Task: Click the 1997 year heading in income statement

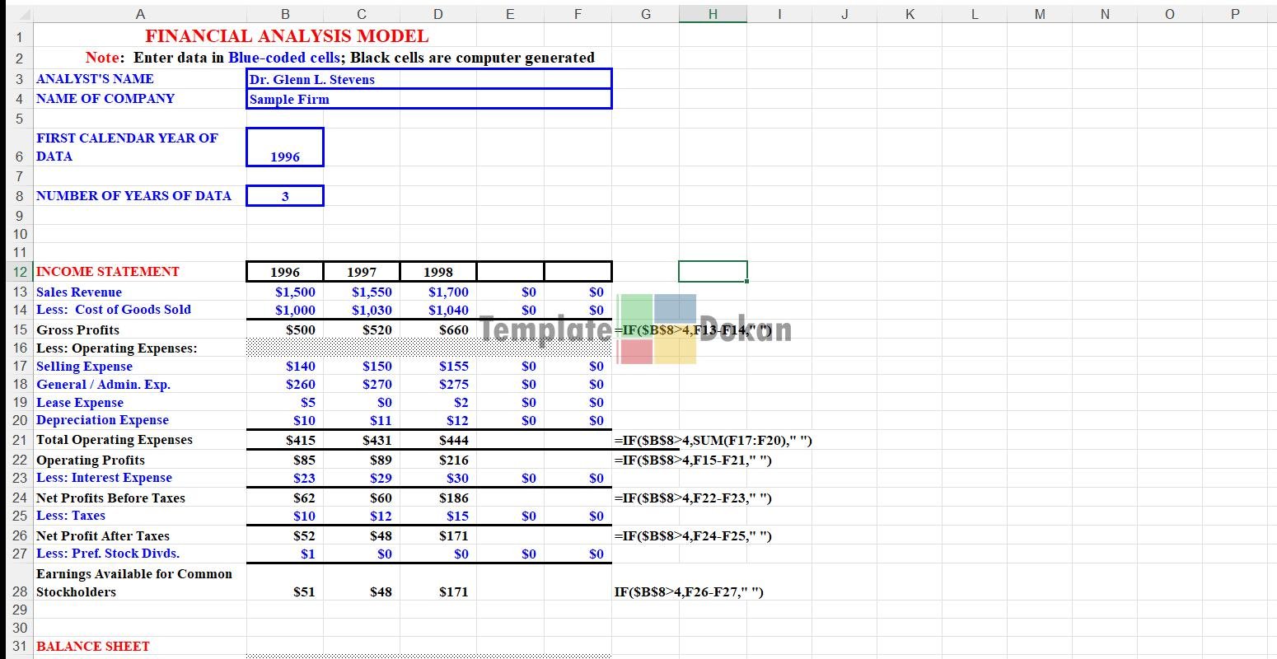Action: pyautogui.click(x=361, y=272)
